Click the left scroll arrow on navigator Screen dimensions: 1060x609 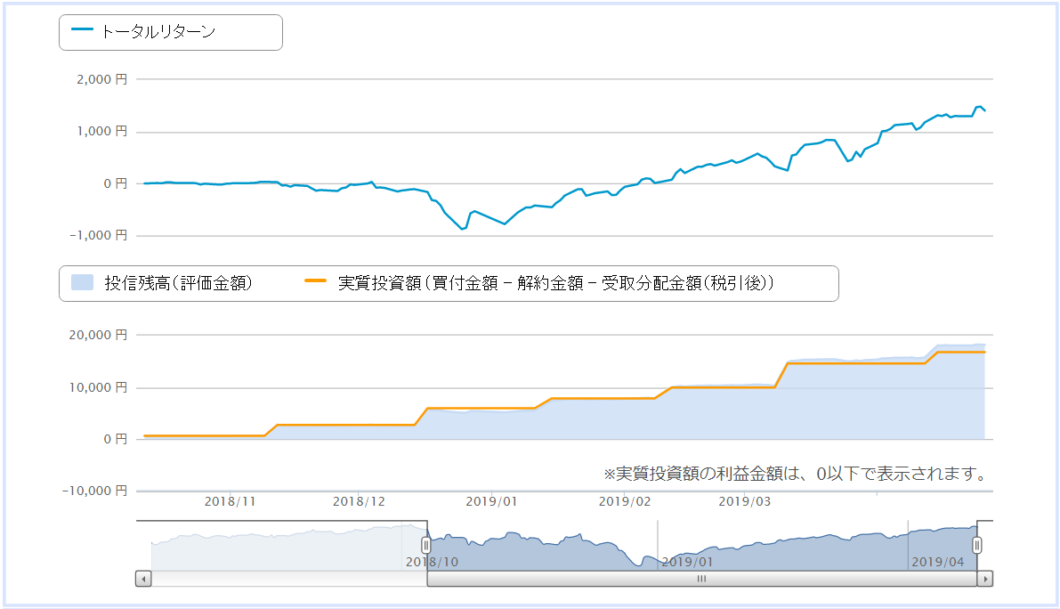[143, 579]
